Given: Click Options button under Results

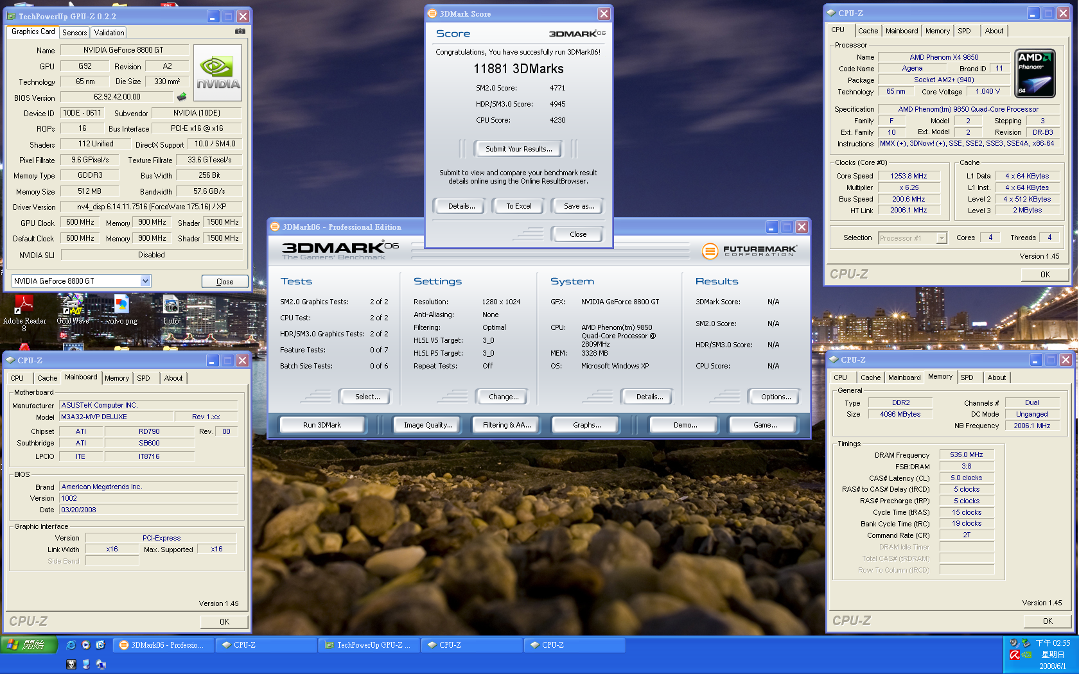Looking at the screenshot, I should click(775, 397).
